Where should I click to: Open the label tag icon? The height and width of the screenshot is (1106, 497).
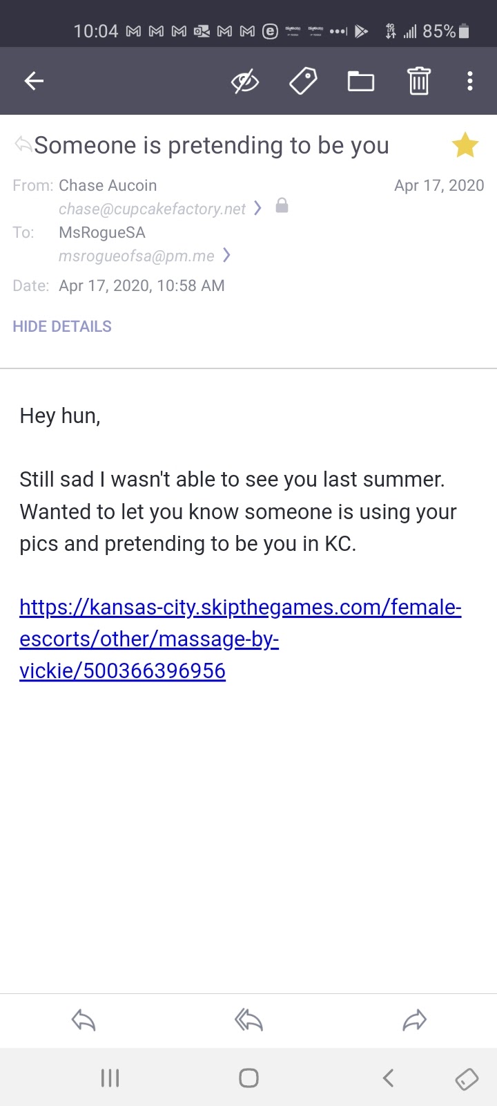click(302, 82)
